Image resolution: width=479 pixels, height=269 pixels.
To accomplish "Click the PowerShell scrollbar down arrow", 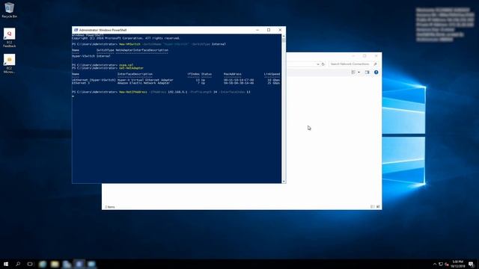I will pyautogui.click(x=284, y=181).
